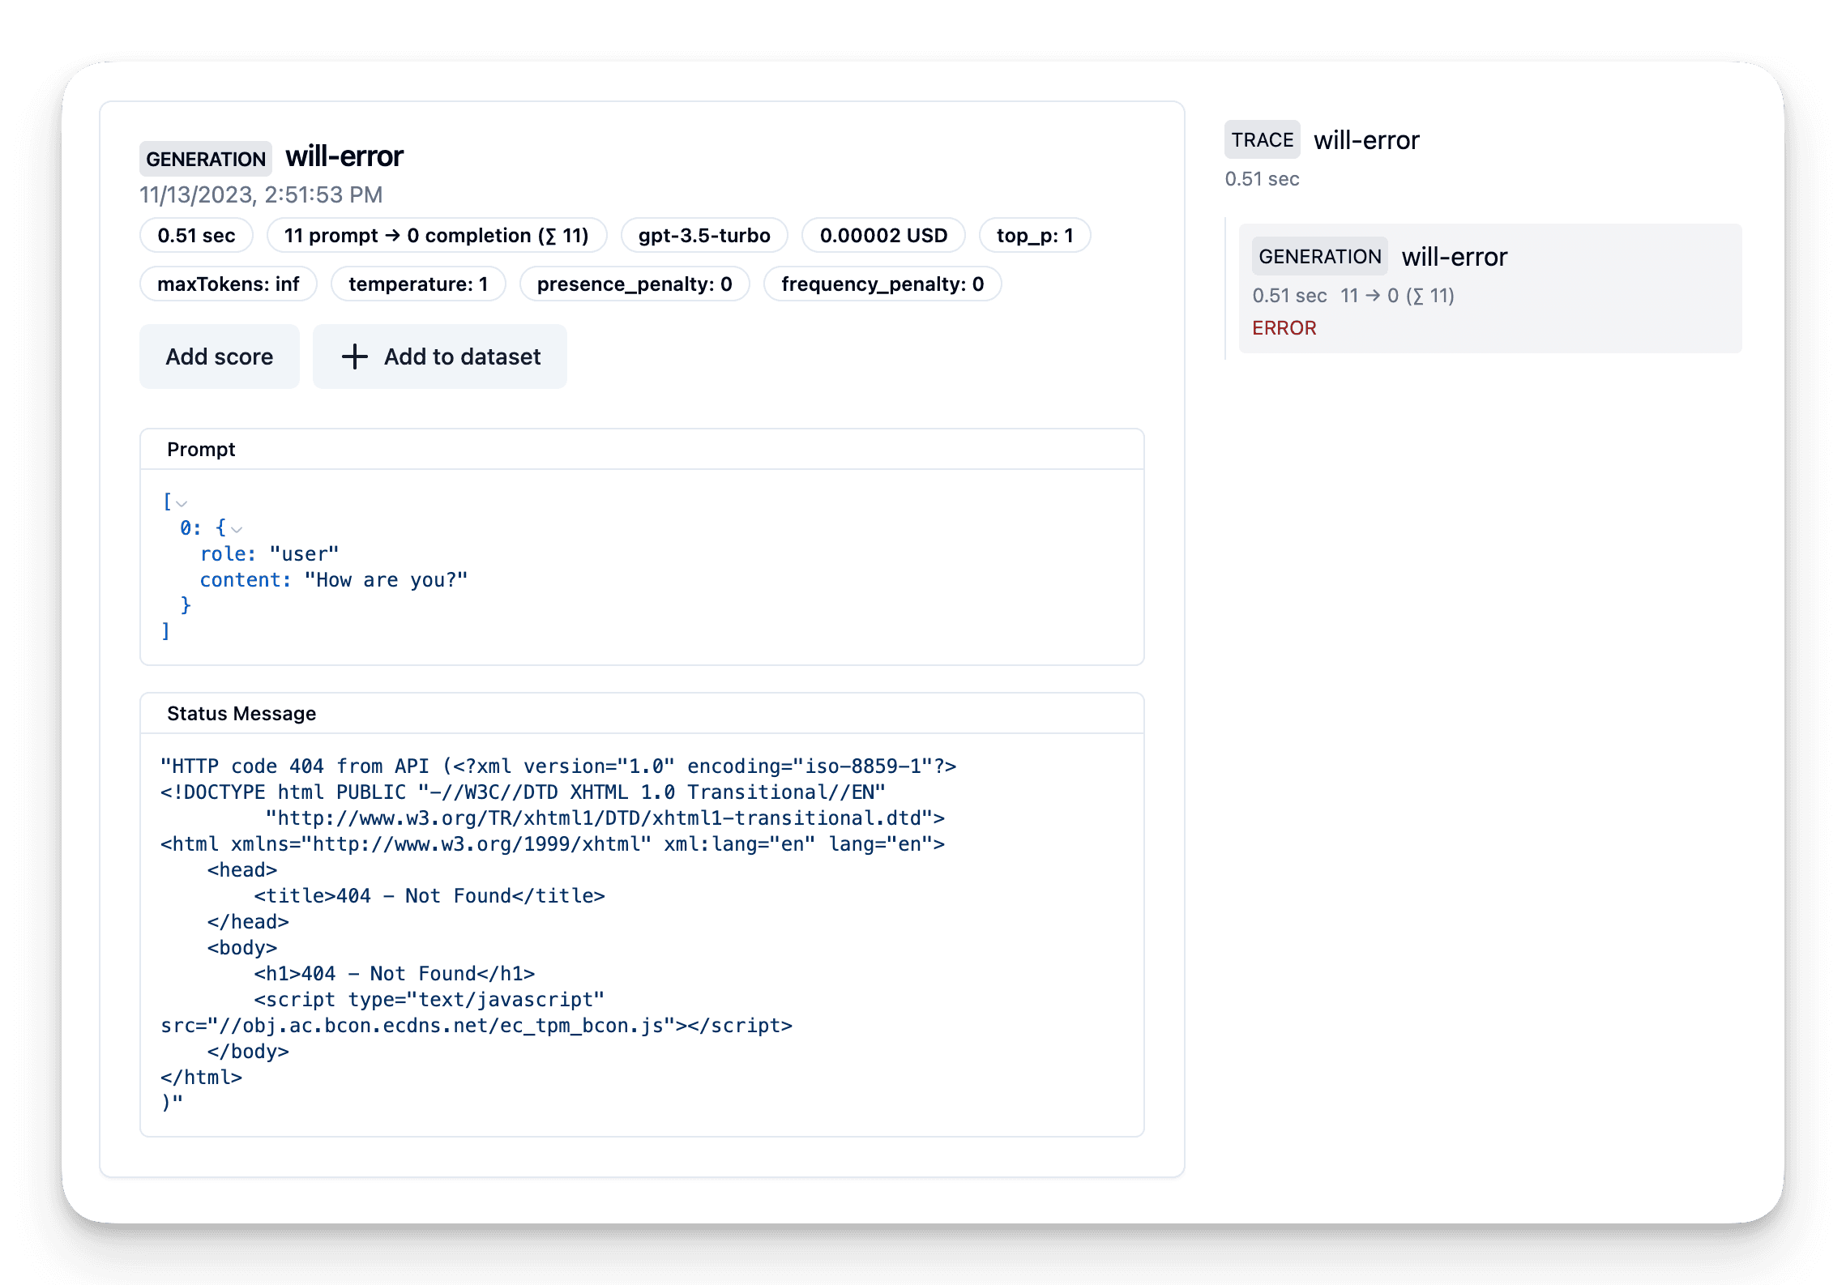The image size is (1846, 1285).
Task: Switch to the Prompt section header
Action: point(201,449)
